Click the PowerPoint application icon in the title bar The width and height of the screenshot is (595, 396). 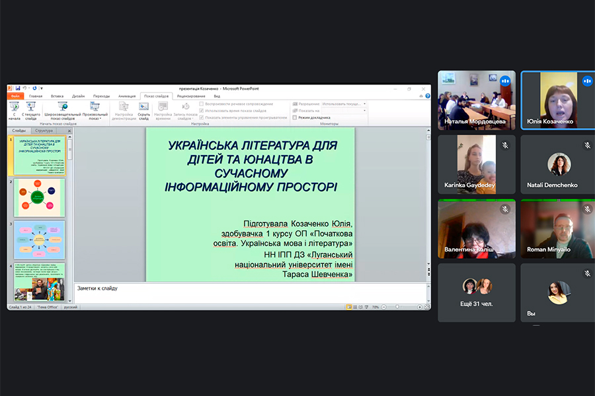10,88
